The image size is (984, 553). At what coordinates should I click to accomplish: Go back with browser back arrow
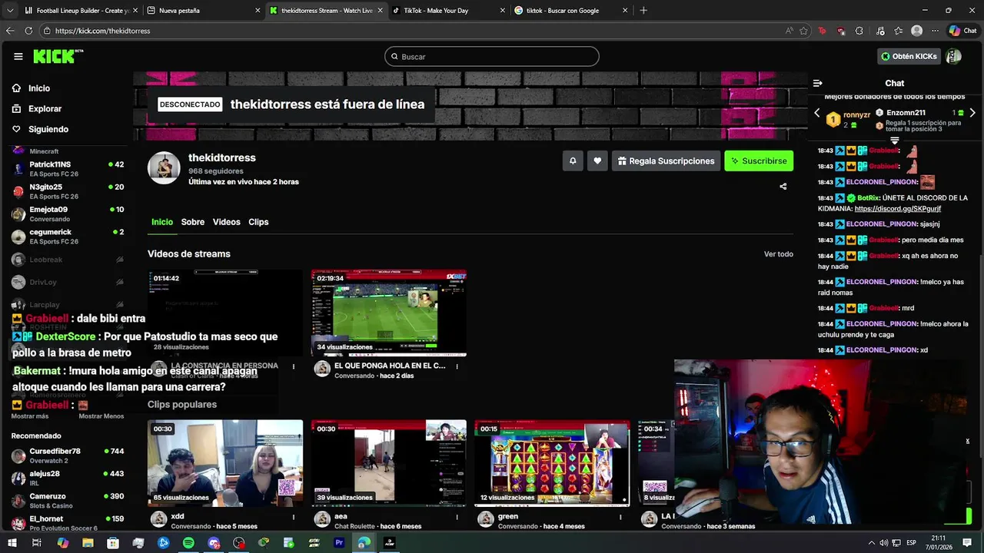coord(10,31)
